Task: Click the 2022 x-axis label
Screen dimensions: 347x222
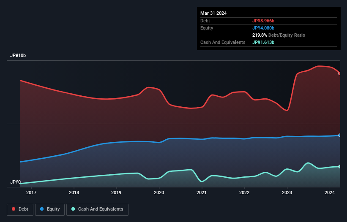Action: (x=244, y=192)
